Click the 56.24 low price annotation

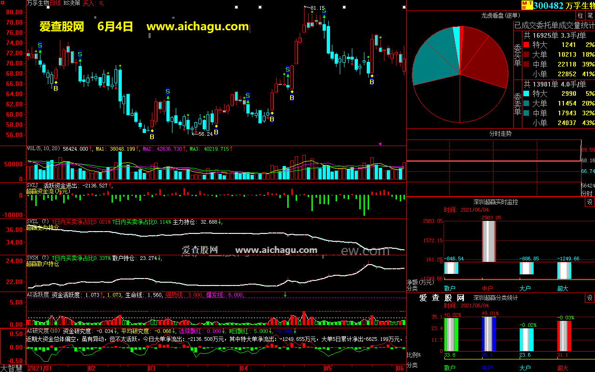click(205, 134)
